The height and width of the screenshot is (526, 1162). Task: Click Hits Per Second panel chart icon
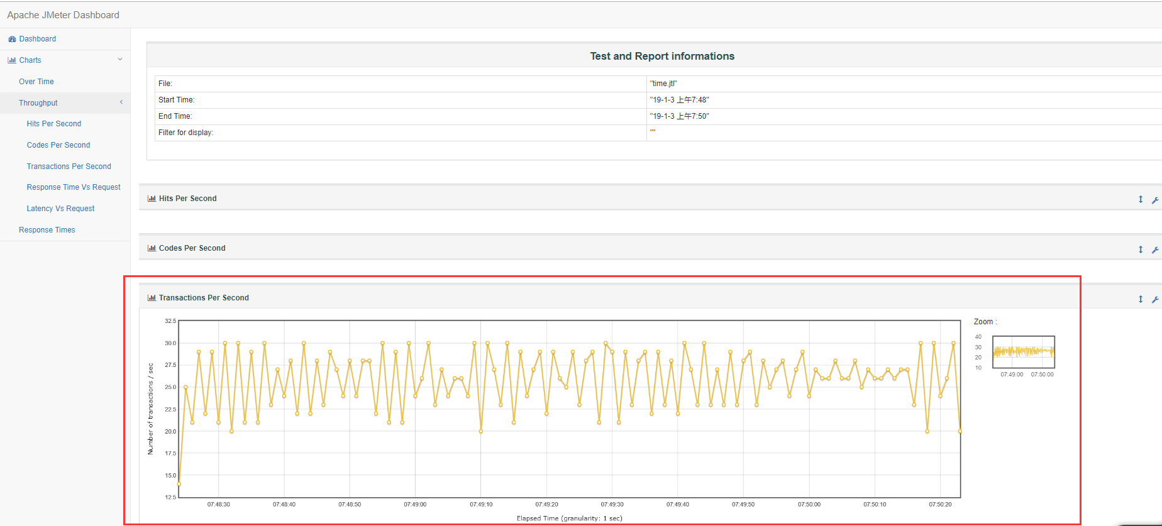(x=152, y=199)
